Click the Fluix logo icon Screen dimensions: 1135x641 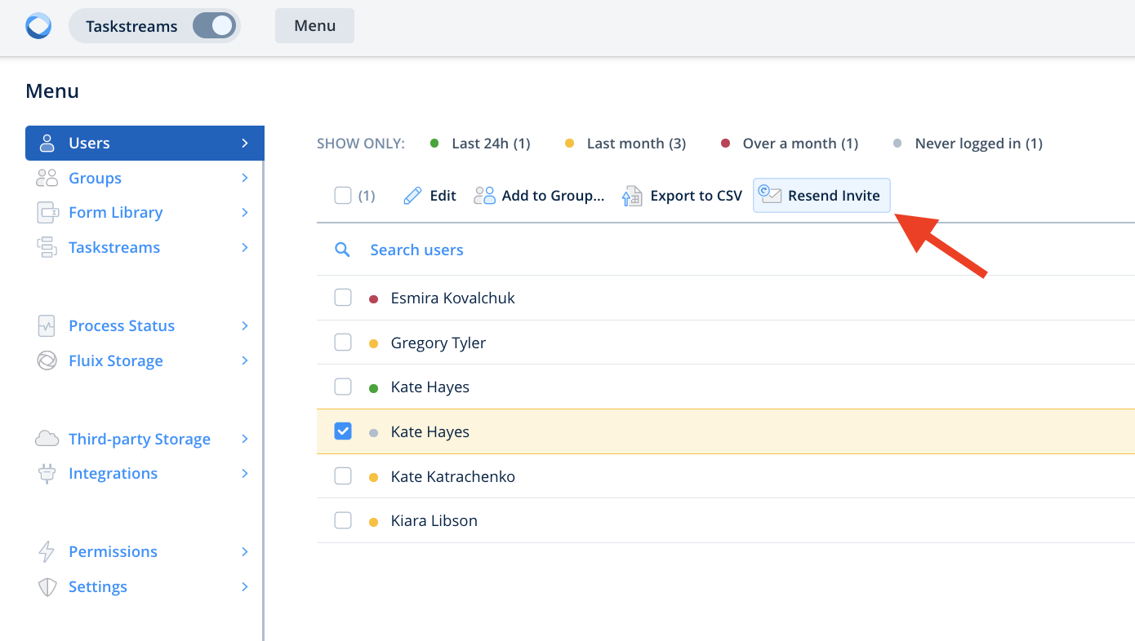[x=38, y=26]
